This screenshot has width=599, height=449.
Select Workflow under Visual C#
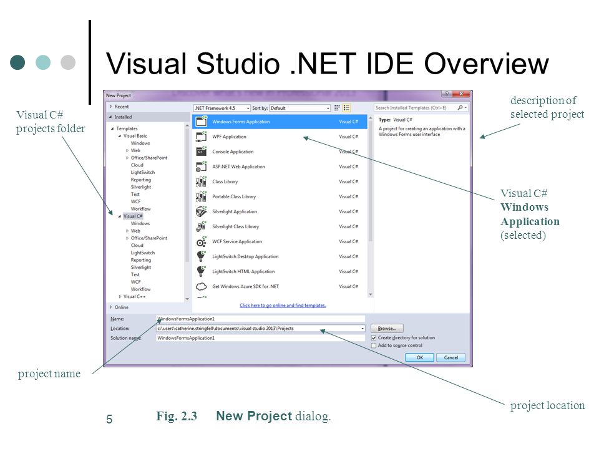pyautogui.click(x=140, y=289)
